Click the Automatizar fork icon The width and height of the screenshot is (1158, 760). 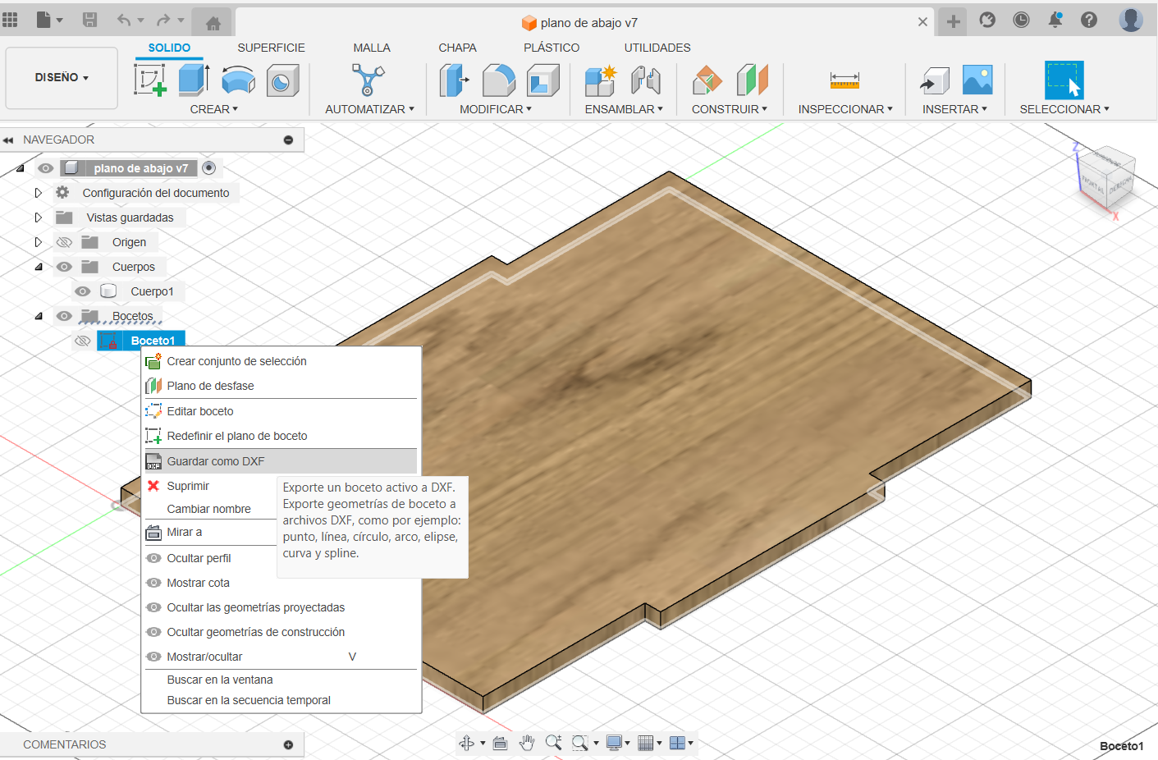point(368,80)
